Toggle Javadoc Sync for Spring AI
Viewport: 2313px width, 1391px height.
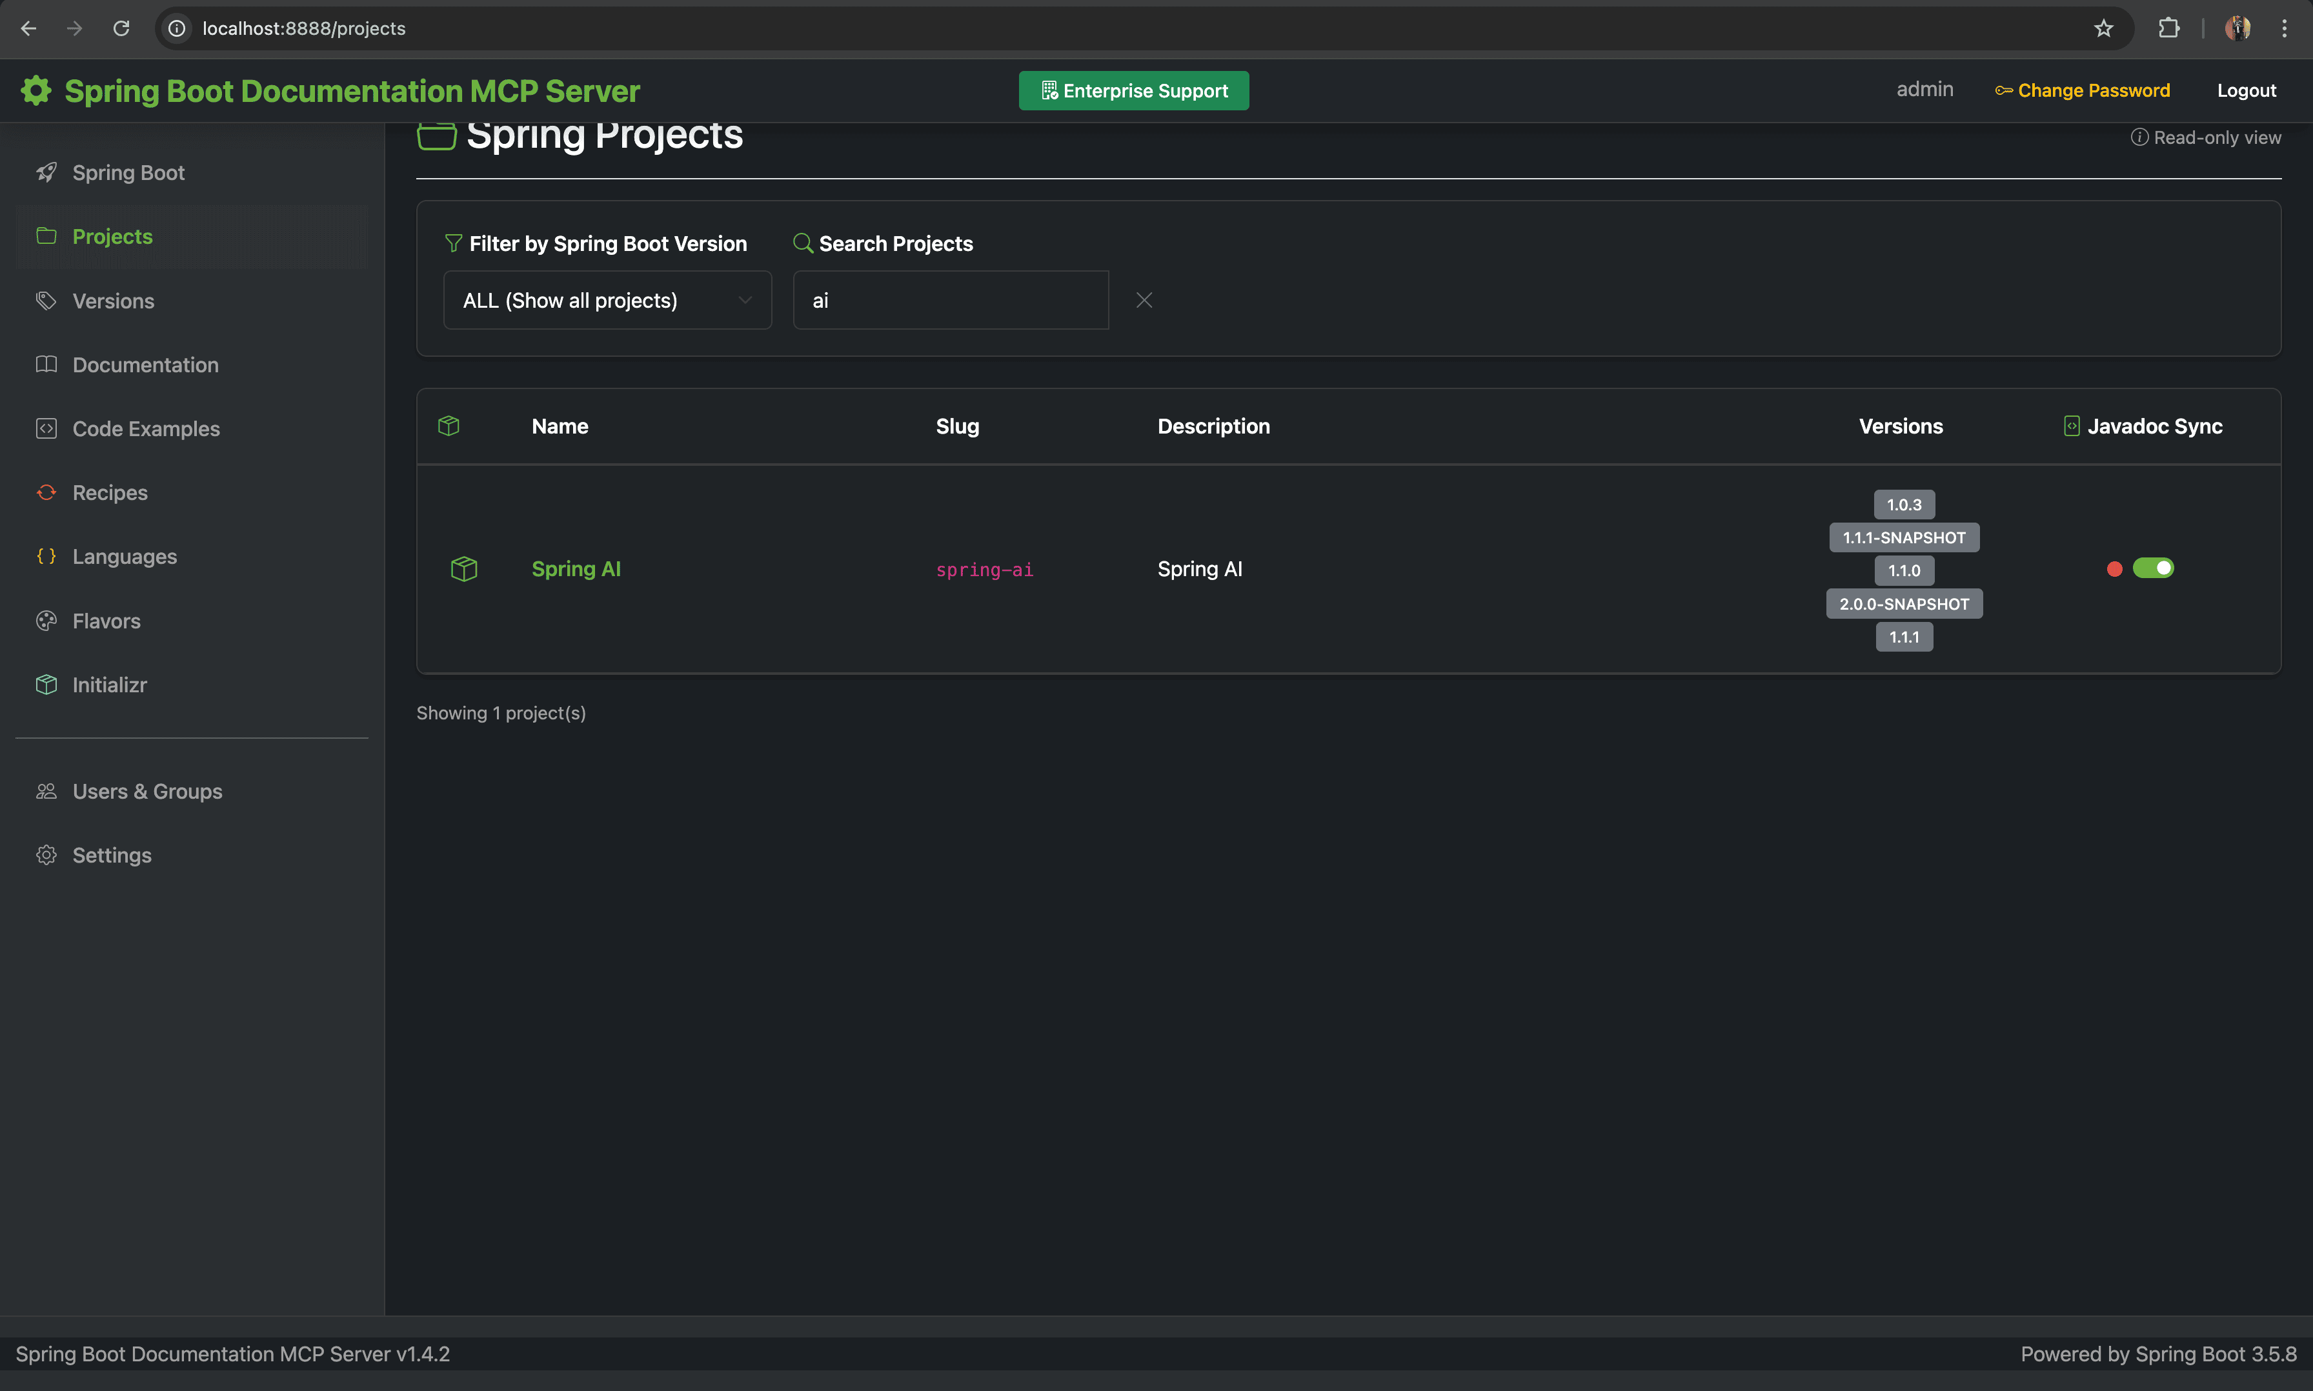[x=2153, y=568]
